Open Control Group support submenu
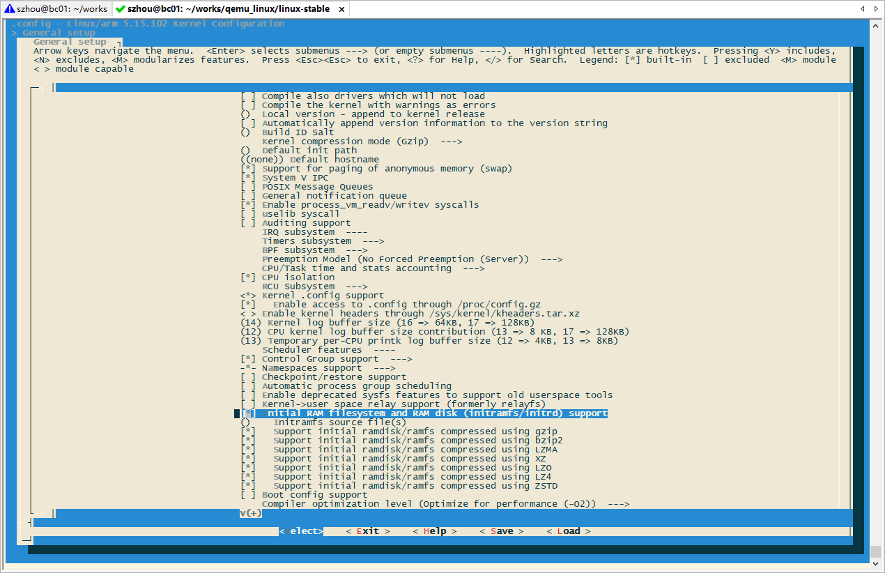Screen dimensions: 885x573 tap(326, 359)
